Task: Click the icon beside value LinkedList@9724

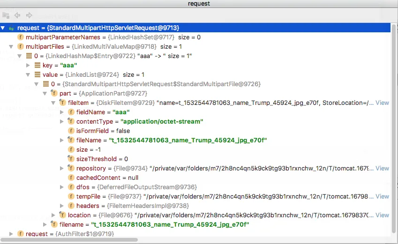Action: pyautogui.click(x=38, y=75)
